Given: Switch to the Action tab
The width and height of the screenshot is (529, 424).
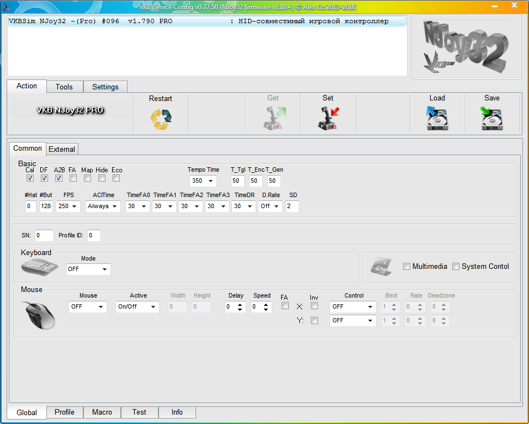Looking at the screenshot, I should pos(27,86).
